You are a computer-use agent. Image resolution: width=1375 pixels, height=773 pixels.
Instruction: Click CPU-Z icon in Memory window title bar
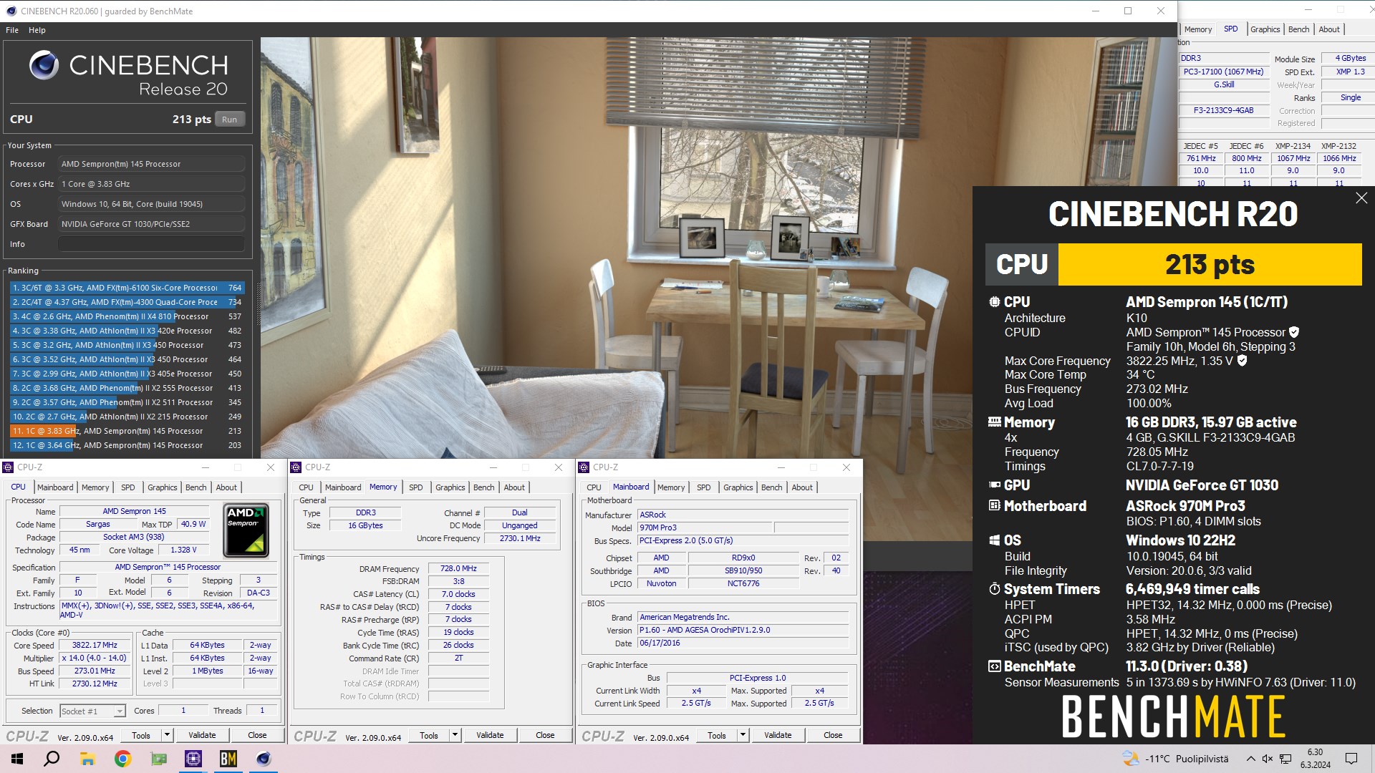point(296,467)
